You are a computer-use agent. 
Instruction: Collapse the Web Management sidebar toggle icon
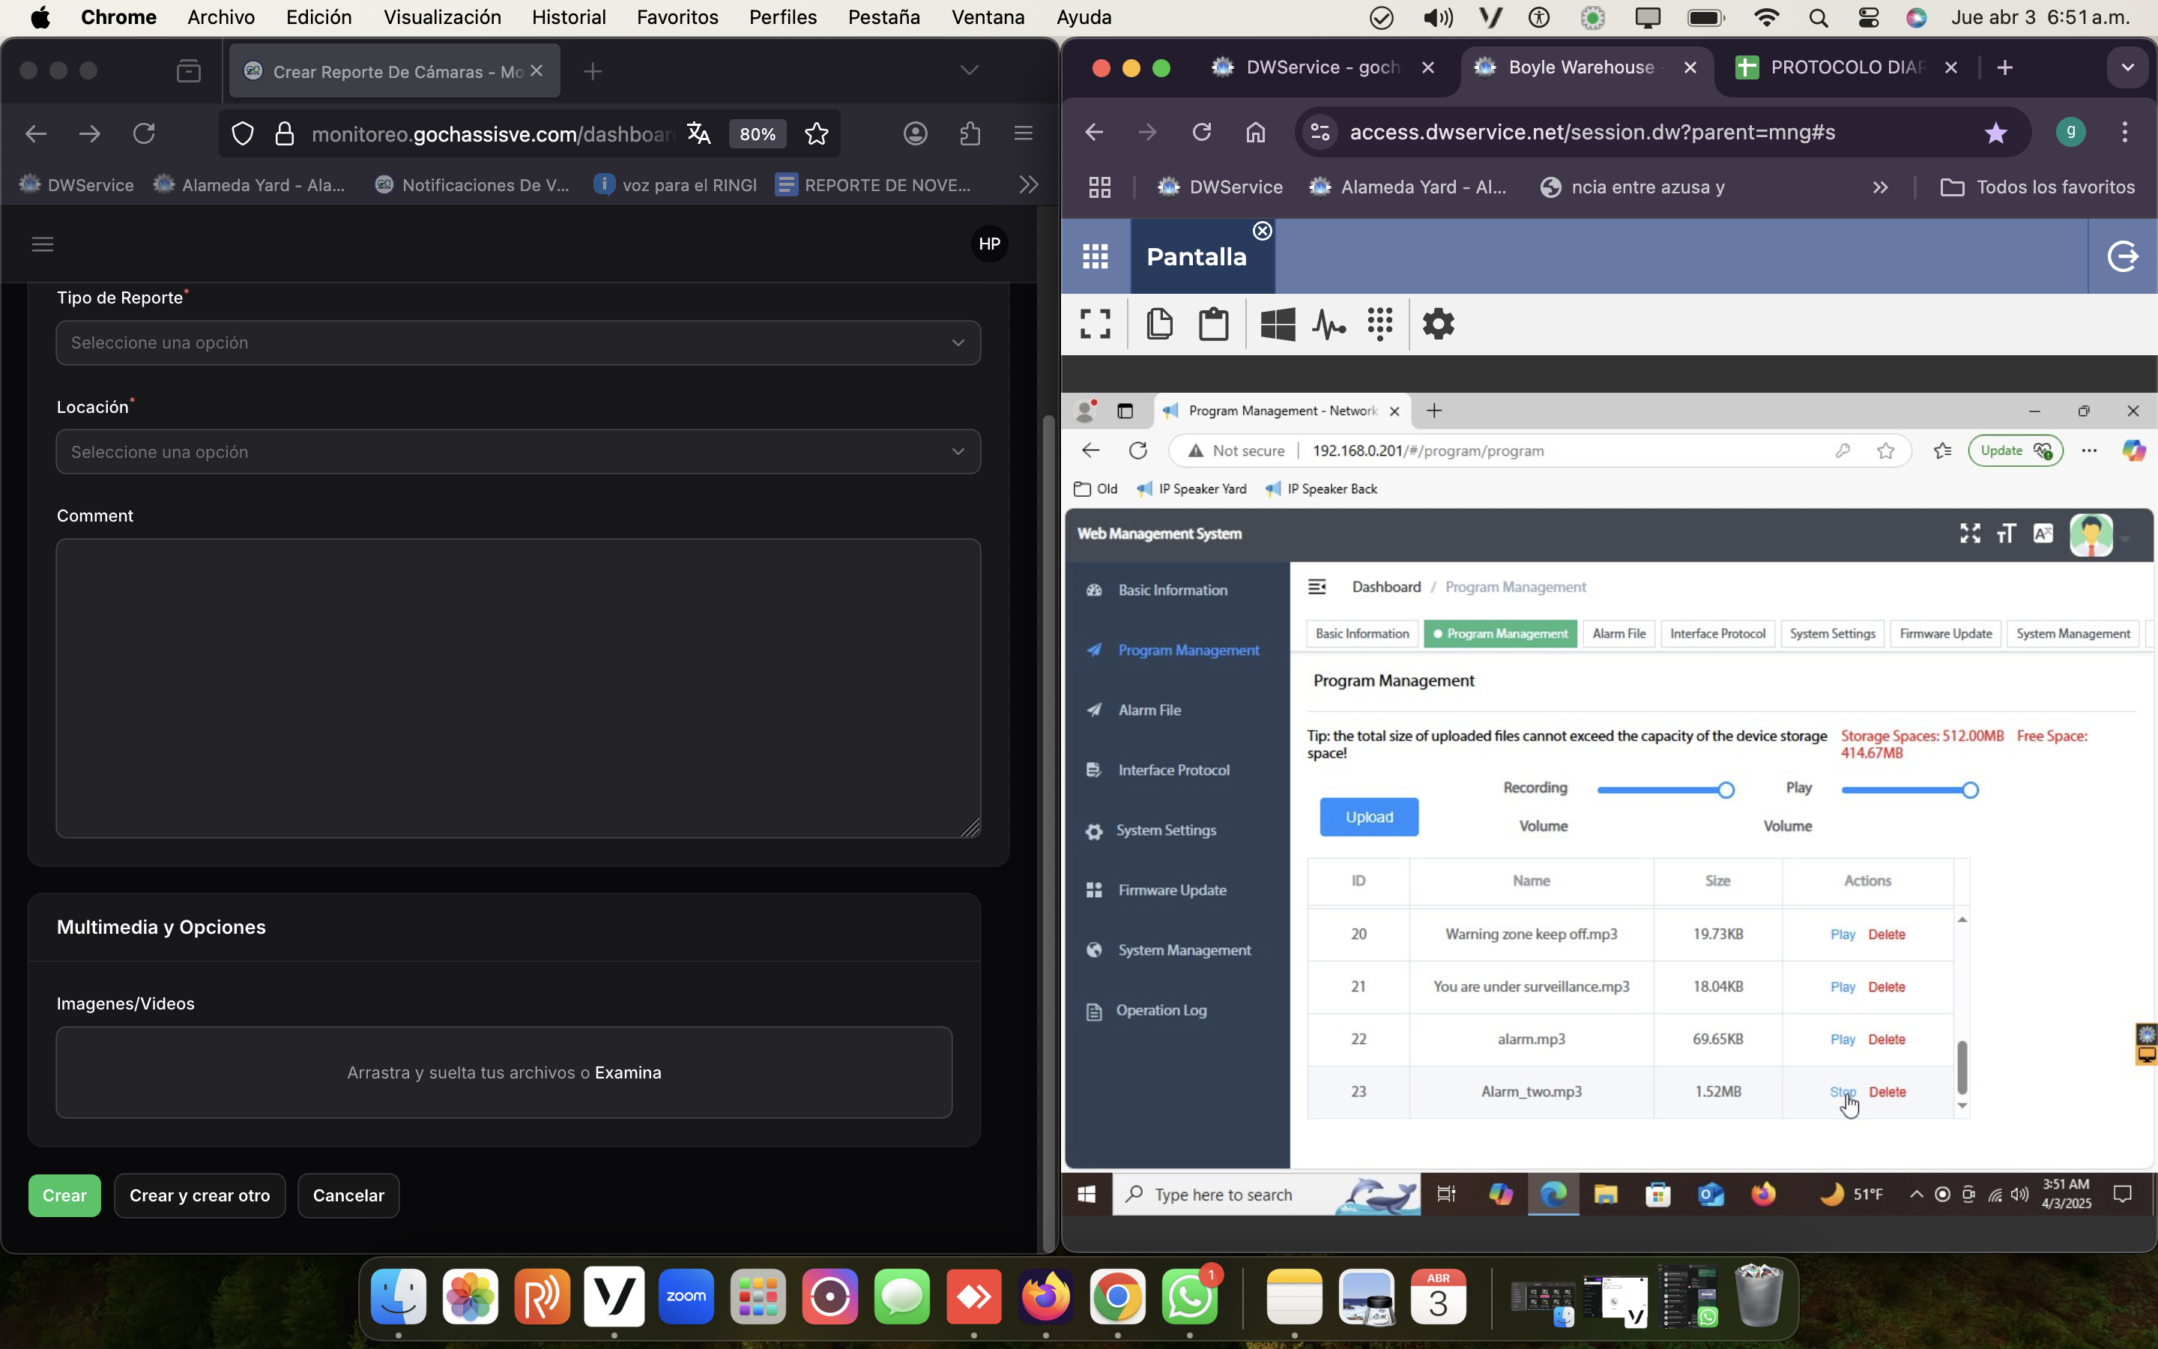point(1317,586)
